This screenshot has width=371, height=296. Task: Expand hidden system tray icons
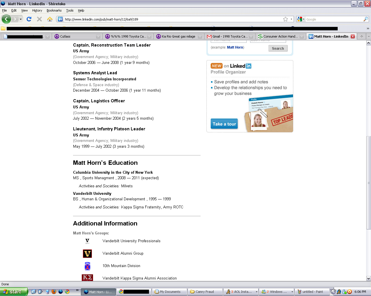point(333,292)
